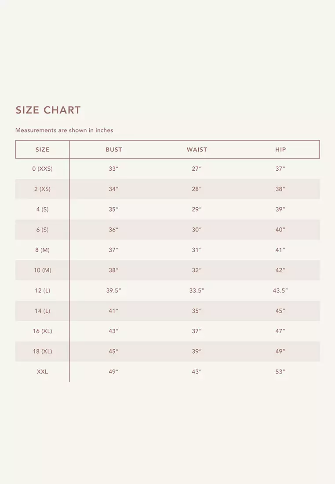Click the BUST column header

114,150
